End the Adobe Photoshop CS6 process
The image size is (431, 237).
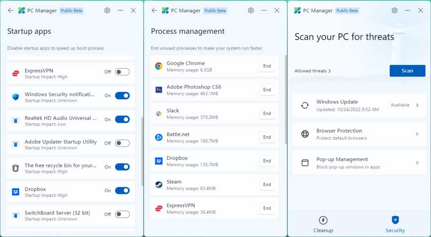click(x=267, y=90)
